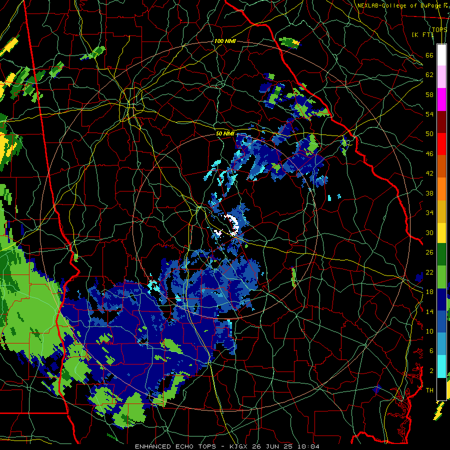Screen dimensions: 450x450
Task: Click the "54" legend value
Action: (429, 114)
